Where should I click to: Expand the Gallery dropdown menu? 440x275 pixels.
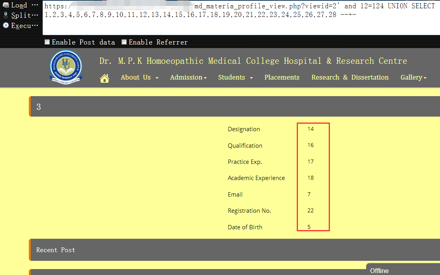point(413,77)
